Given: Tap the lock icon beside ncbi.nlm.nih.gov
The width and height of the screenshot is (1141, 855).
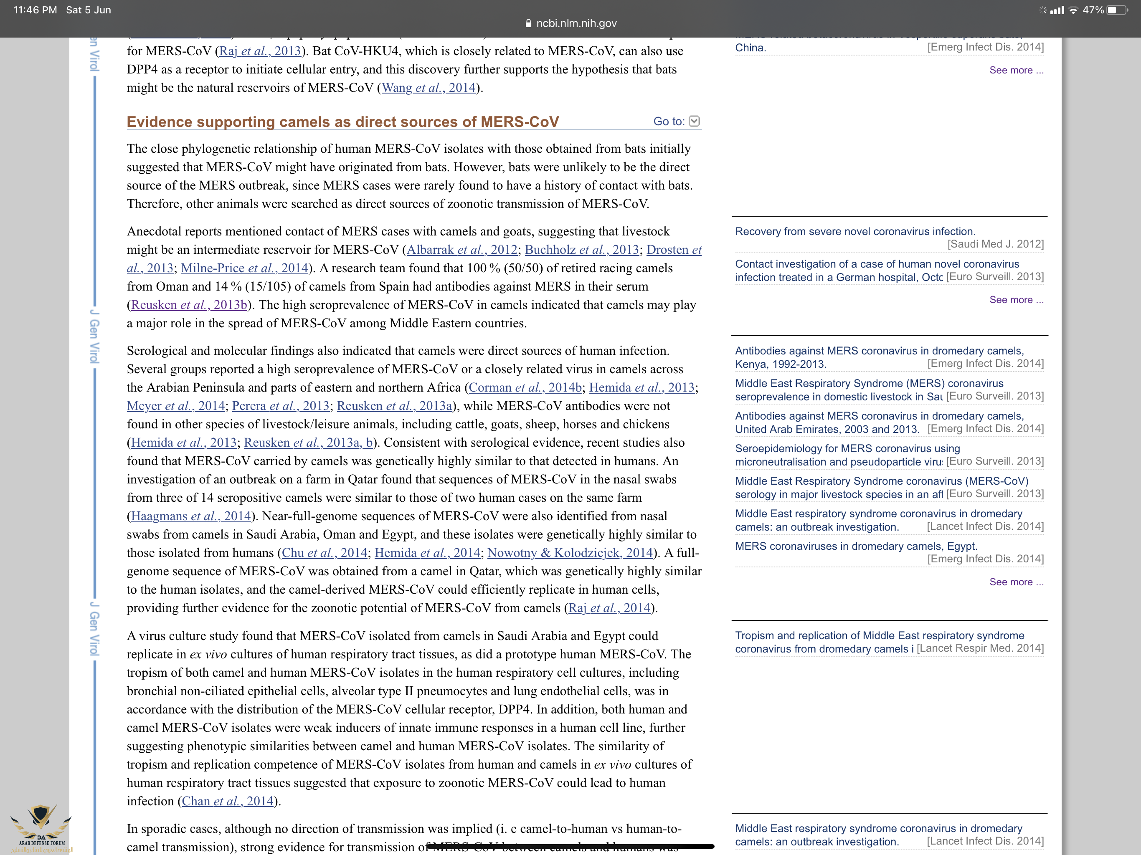Looking at the screenshot, I should [528, 23].
